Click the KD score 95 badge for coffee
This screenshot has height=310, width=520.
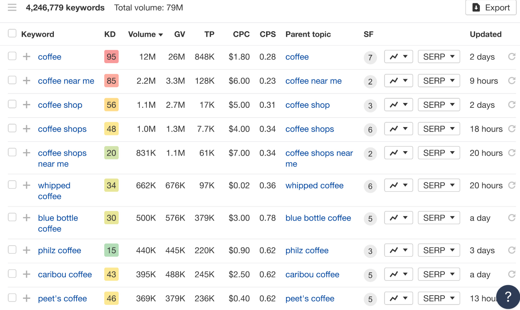[111, 57]
